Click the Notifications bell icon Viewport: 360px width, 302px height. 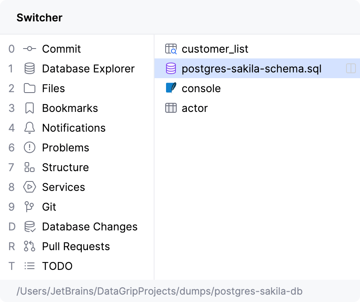30,128
